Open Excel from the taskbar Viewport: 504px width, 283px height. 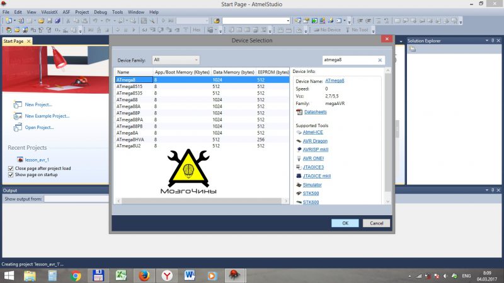(x=121, y=275)
